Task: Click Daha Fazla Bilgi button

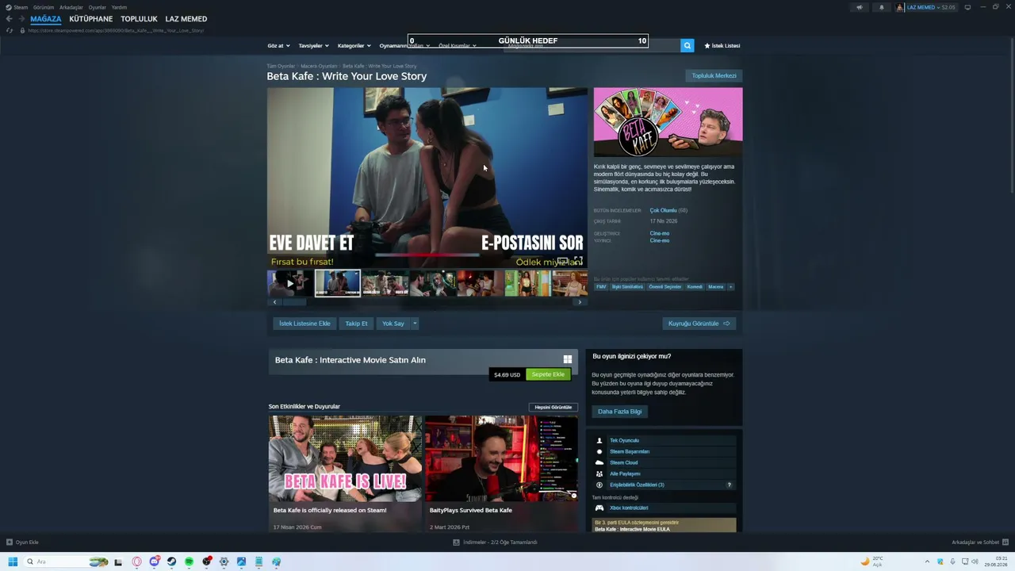Action: click(x=620, y=412)
